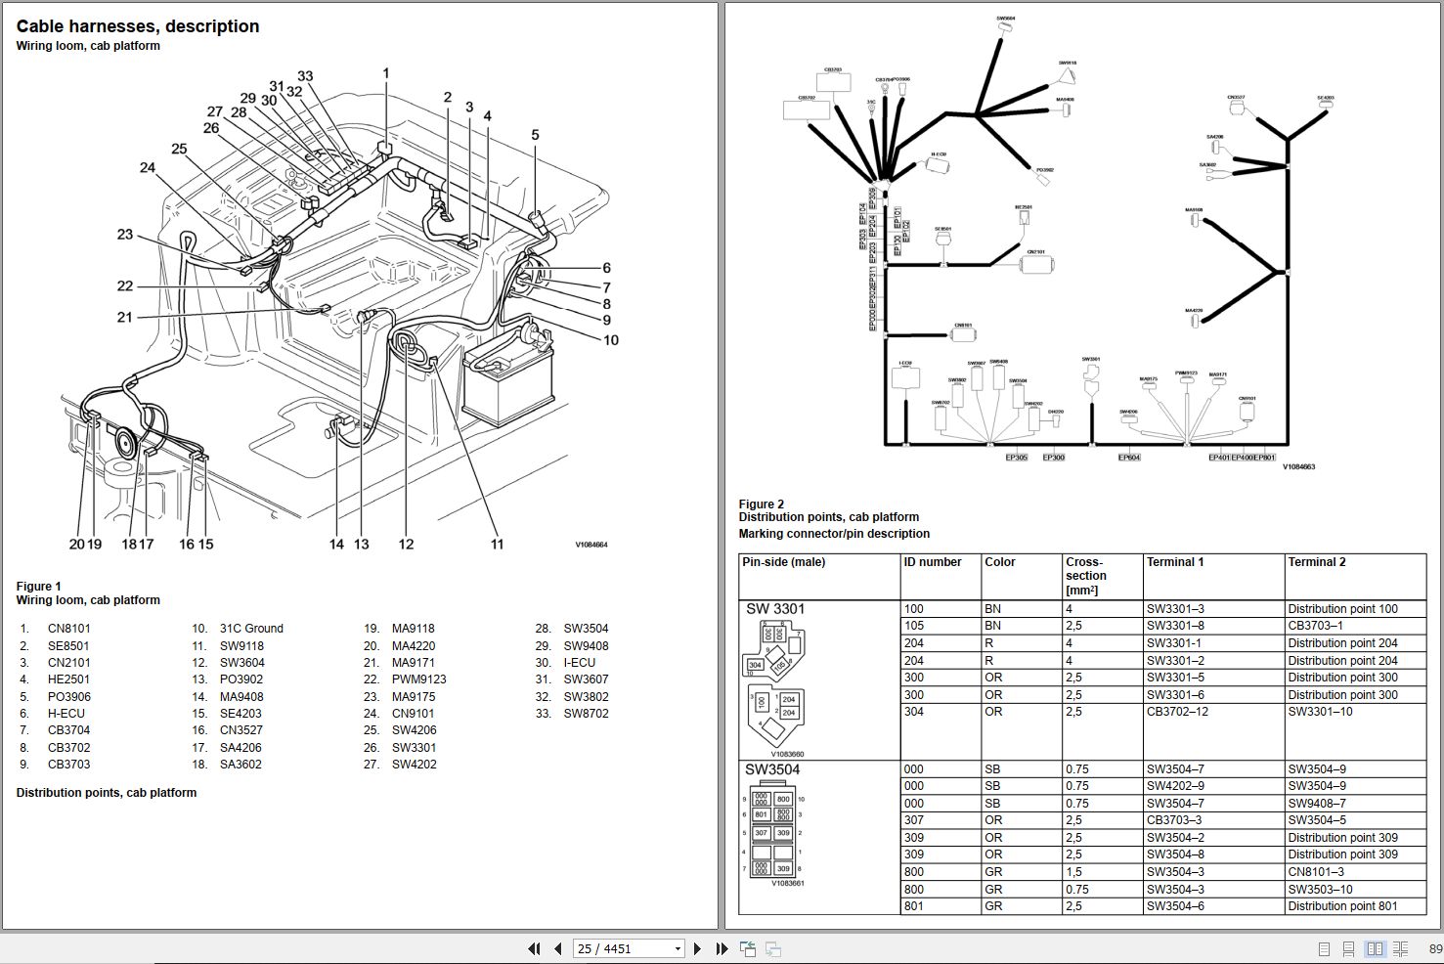Click table cell 'CN8101–3'
Image resolution: width=1444 pixels, height=964 pixels.
click(x=1316, y=872)
